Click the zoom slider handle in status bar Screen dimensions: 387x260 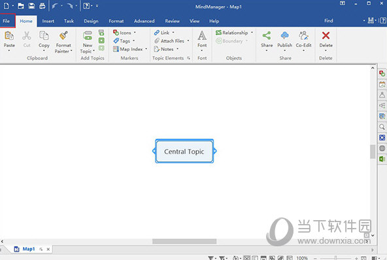click(335, 258)
